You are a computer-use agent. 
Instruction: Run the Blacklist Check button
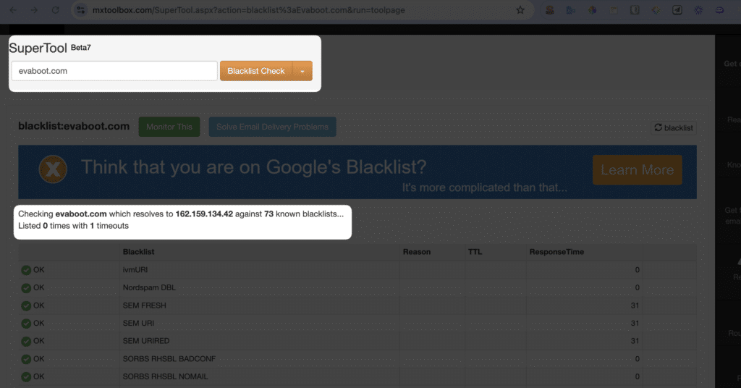click(x=256, y=71)
